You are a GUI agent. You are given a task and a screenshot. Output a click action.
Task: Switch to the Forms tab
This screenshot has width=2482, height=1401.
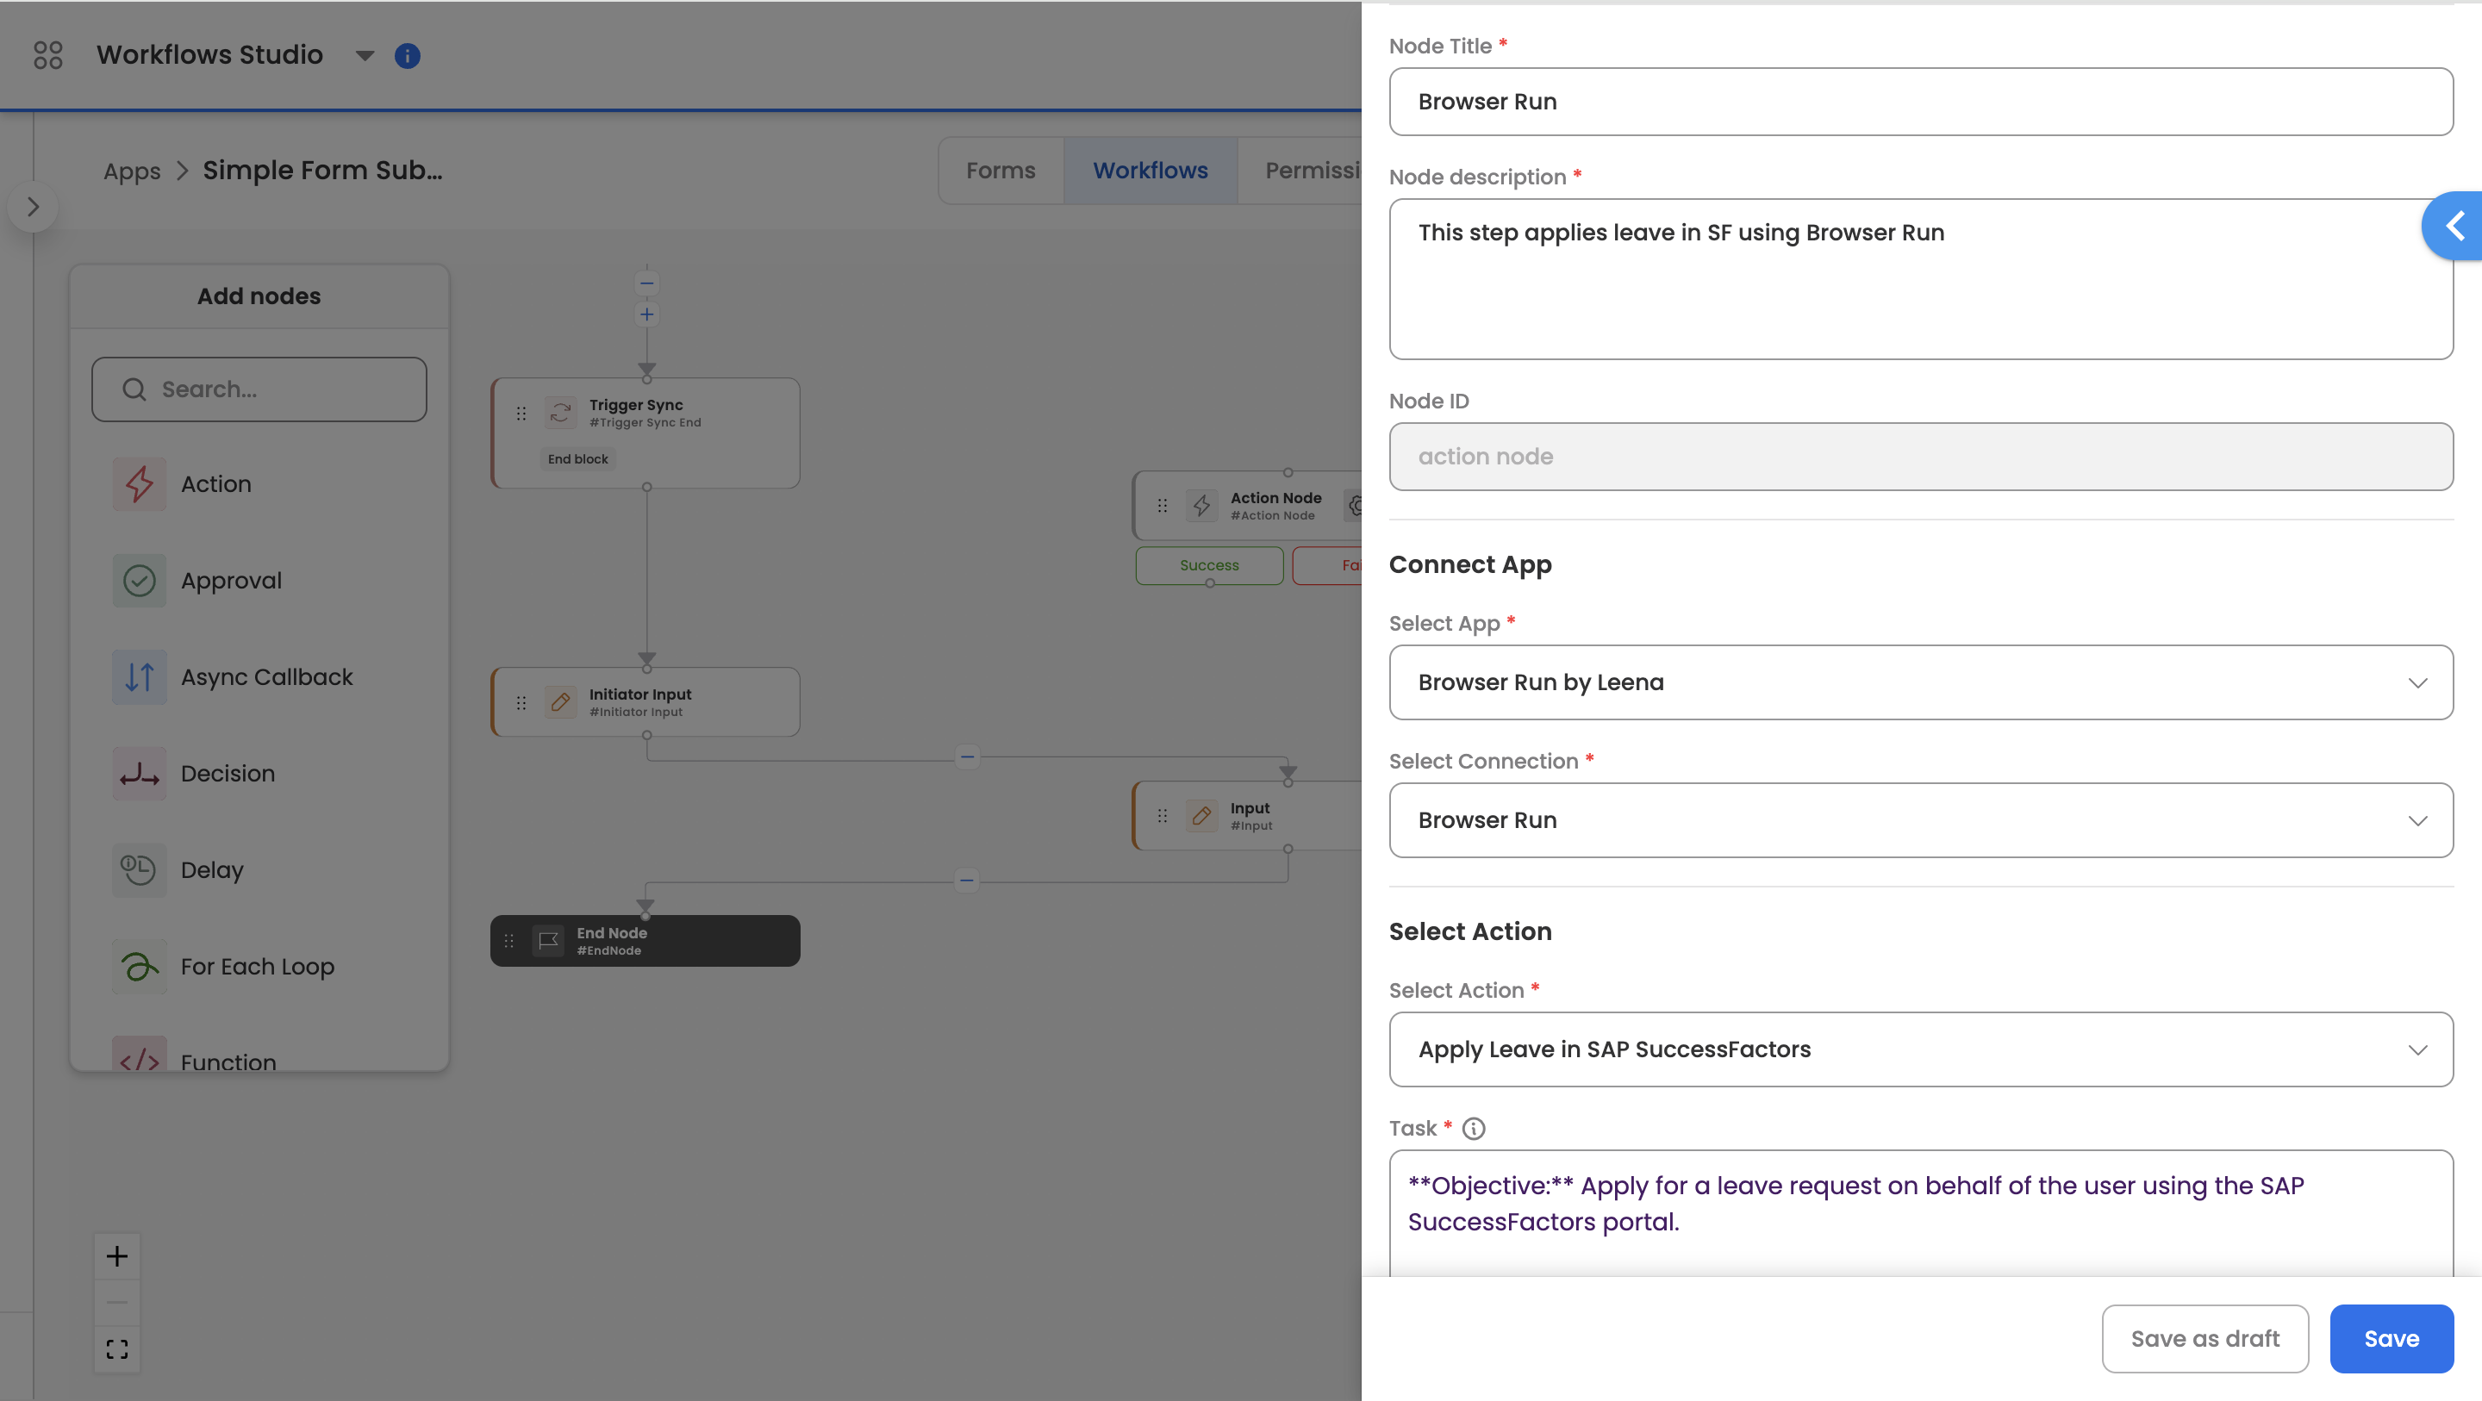tap(1000, 171)
